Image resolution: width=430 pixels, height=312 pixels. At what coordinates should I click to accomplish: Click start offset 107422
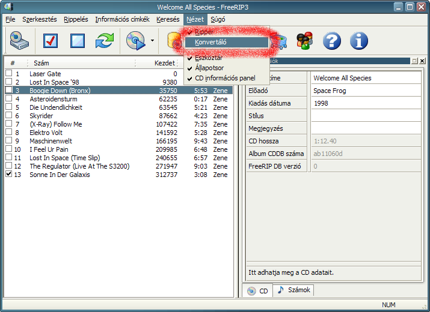(x=167, y=124)
